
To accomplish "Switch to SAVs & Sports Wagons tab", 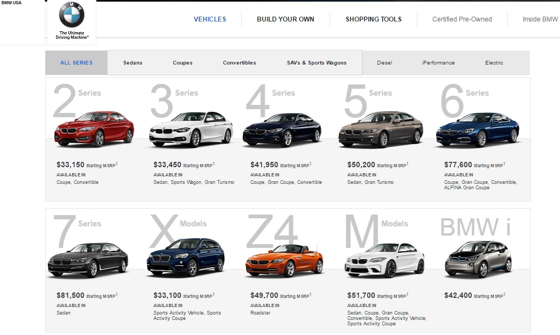I will pyautogui.click(x=317, y=63).
